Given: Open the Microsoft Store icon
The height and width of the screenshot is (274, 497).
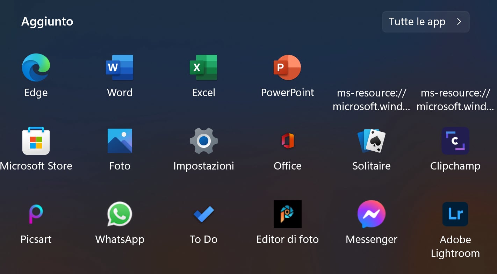Looking at the screenshot, I should click(x=36, y=141).
